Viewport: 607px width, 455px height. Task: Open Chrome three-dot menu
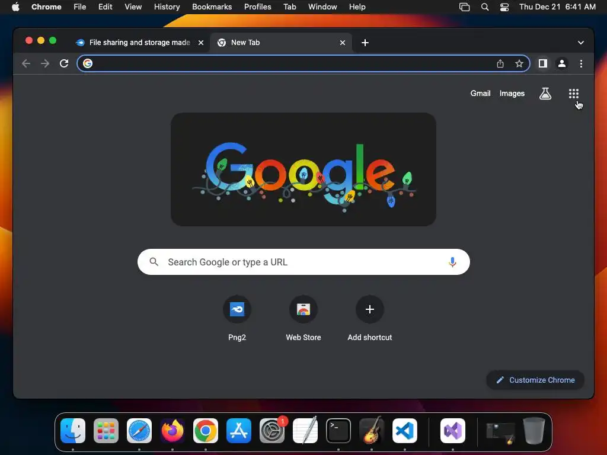coord(581,63)
